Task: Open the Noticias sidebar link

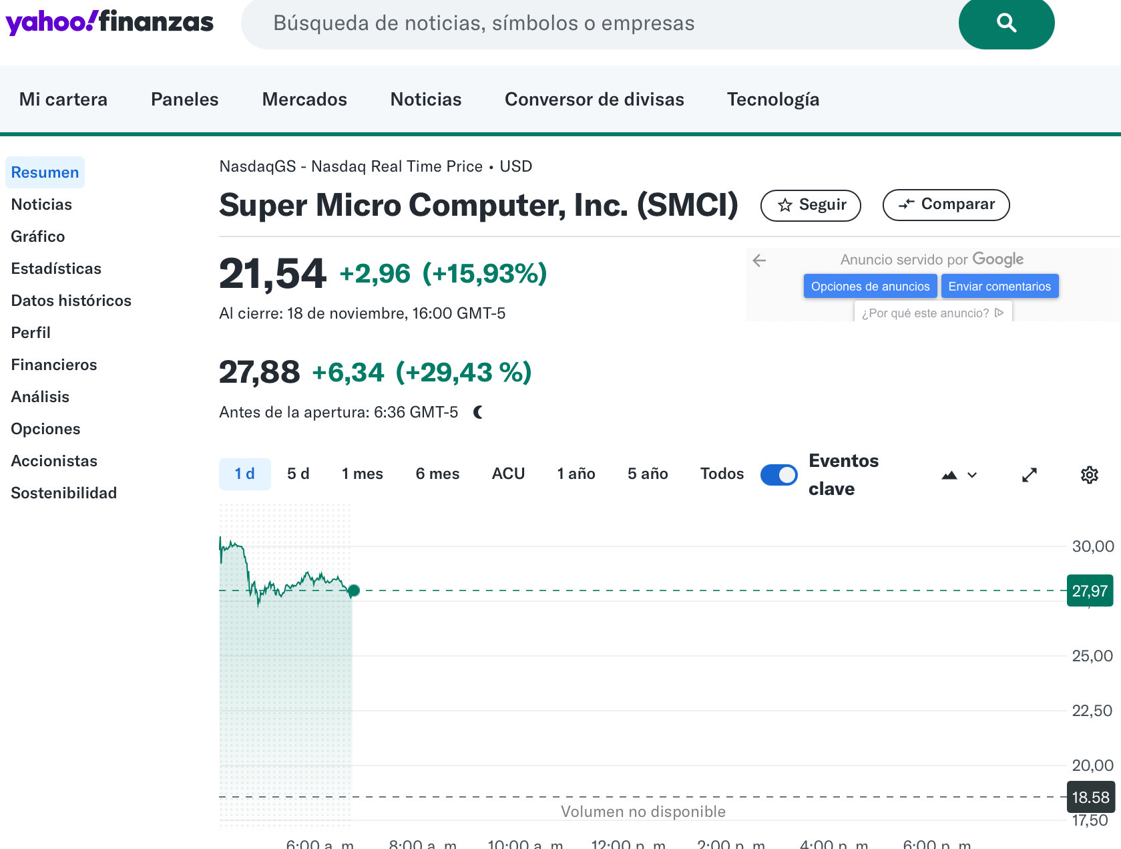Action: coord(41,204)
